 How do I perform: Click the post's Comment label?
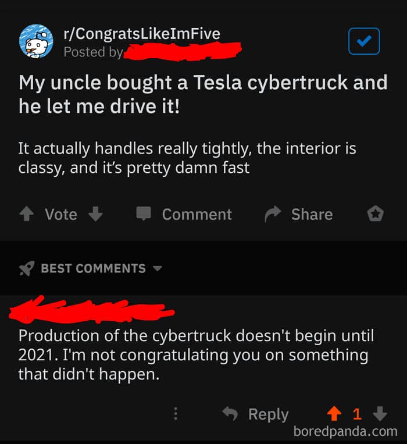(197, 215)
